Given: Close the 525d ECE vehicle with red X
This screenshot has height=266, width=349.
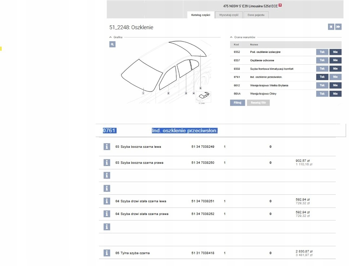Looking at the screenshot, I should 280,5.
